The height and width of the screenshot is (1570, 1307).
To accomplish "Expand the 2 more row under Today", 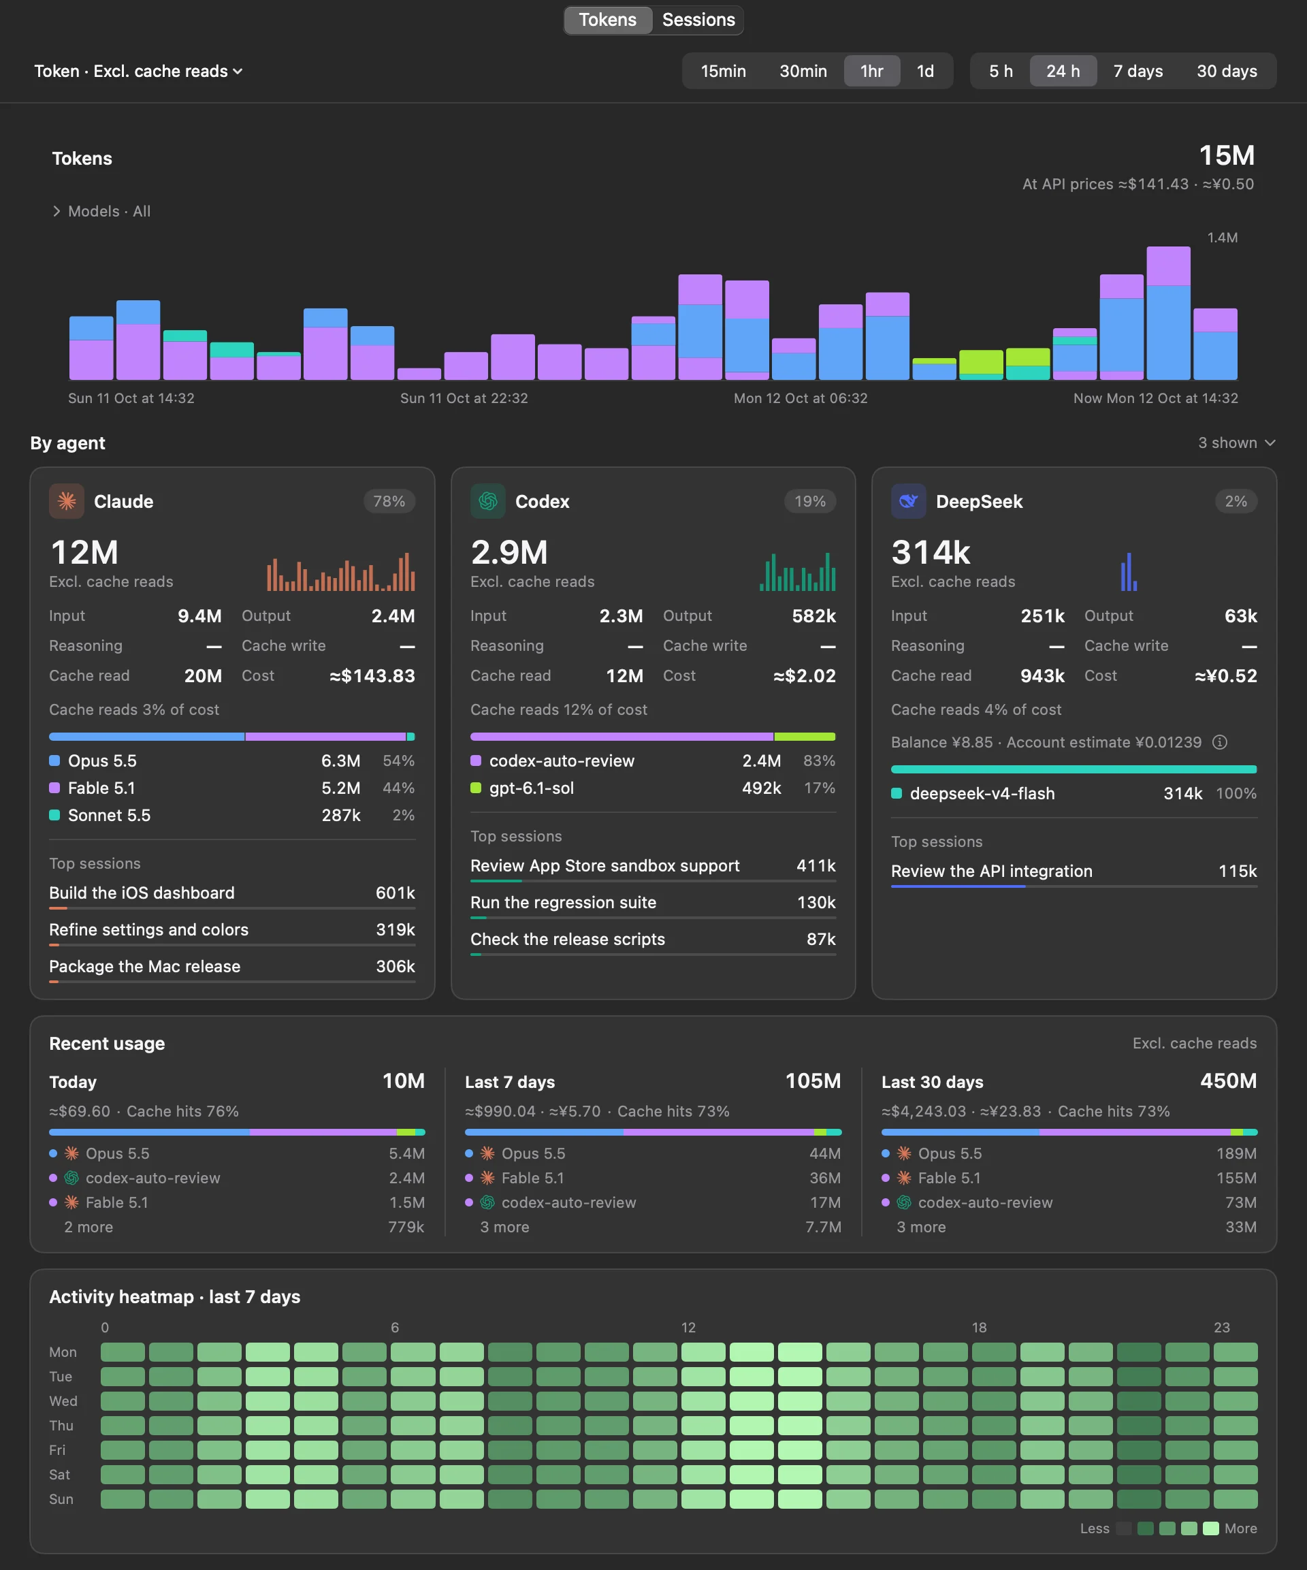I will [x=237, y=1228].
